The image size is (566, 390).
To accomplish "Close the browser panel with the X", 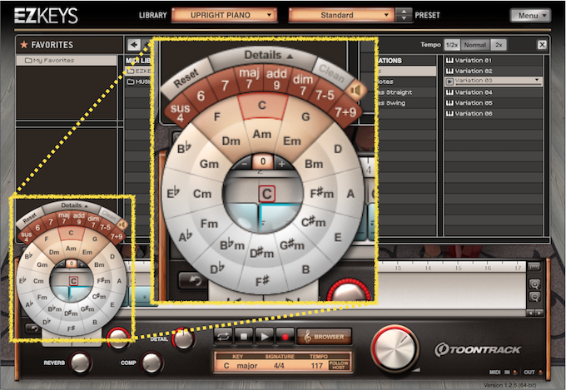I will [542, 45].
